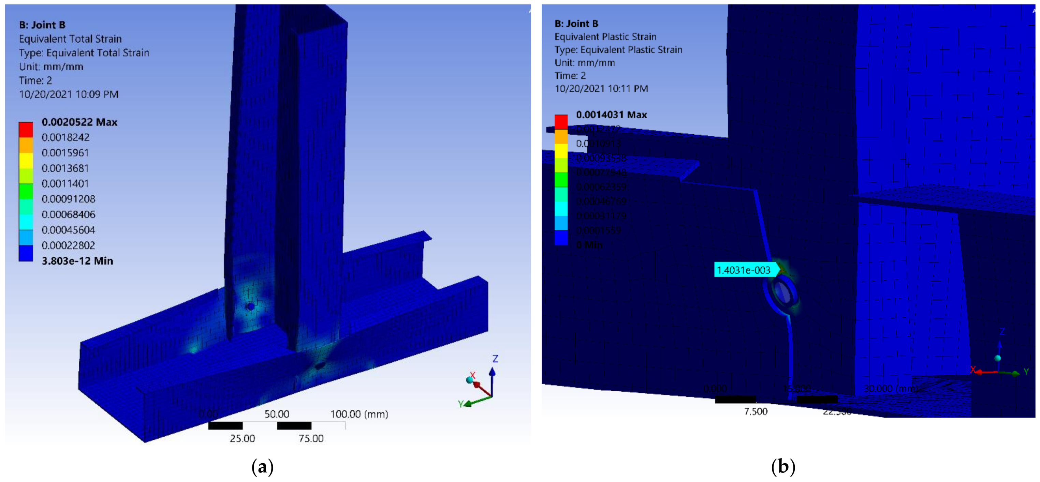Click the red X axis arrow on left triad

click(x=481, y=388)
